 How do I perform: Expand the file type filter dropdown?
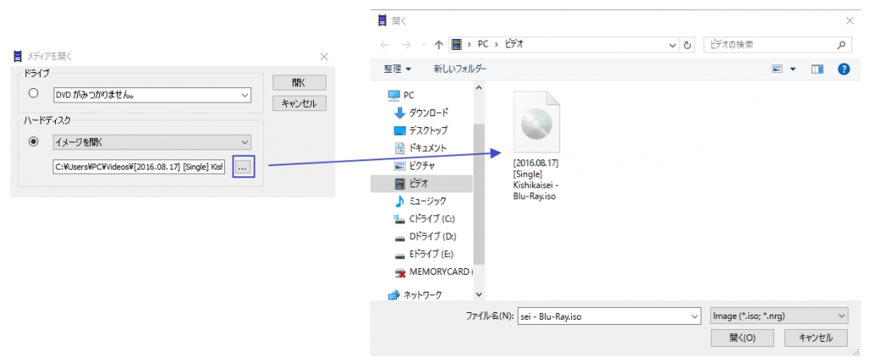841,316
